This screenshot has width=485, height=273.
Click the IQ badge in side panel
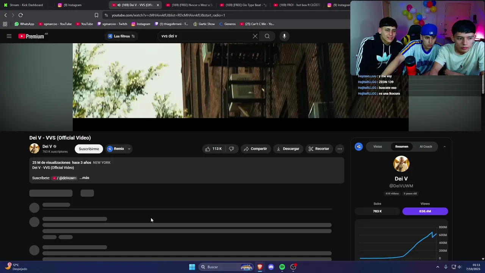[358, 146]
